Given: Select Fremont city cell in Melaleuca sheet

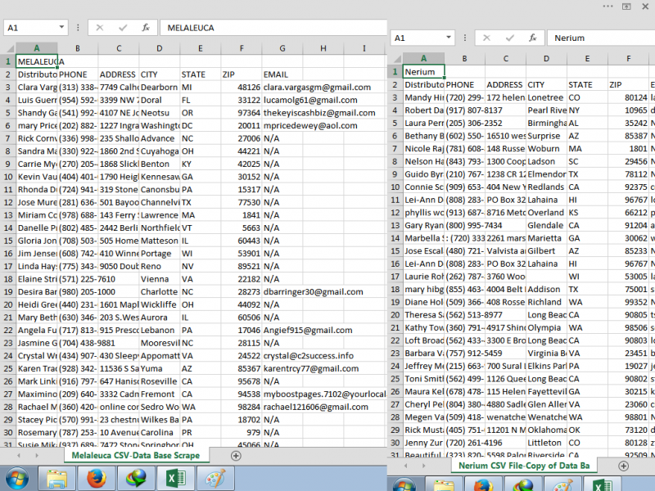Looking at the screenshot, I should pos(159,394).
